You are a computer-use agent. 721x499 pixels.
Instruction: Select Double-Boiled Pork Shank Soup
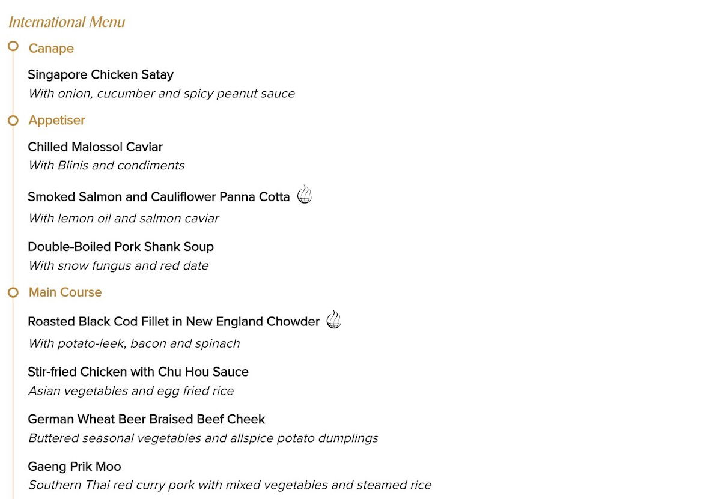pos(121,247)
